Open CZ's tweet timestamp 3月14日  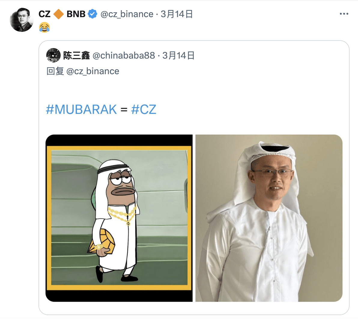(x=177, y=14)
